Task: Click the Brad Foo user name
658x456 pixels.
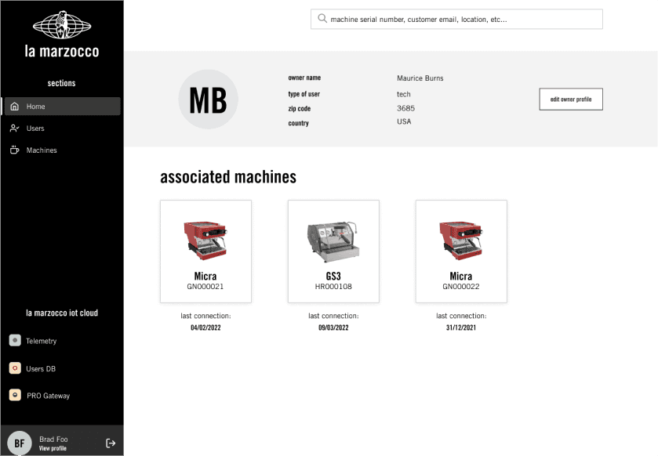Action: pos(53,440)
